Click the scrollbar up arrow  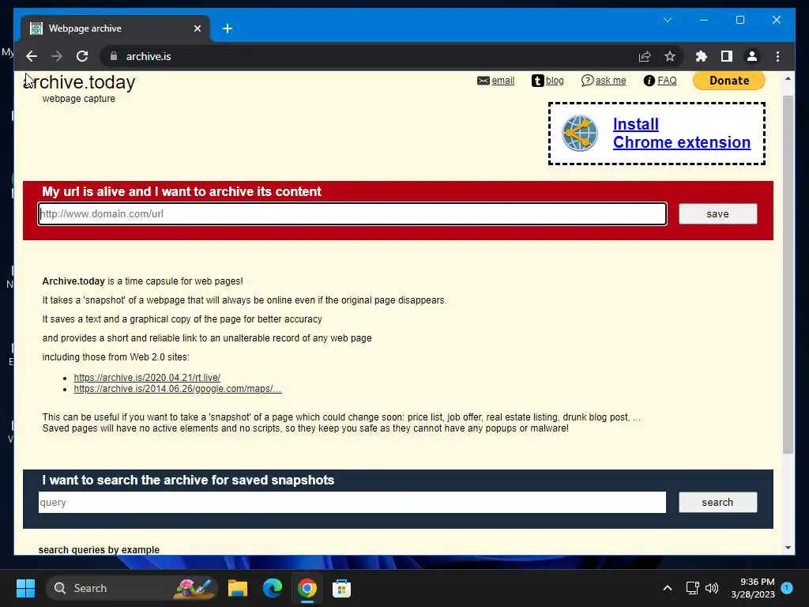coord(788,79)
